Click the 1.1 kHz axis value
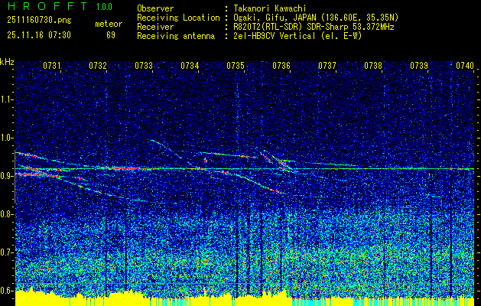This screenshot has height=306, width=481. (6, 99)
